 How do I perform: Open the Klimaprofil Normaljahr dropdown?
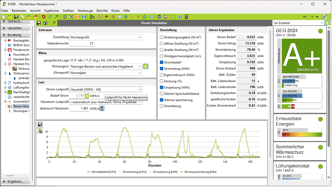[106, 73]
